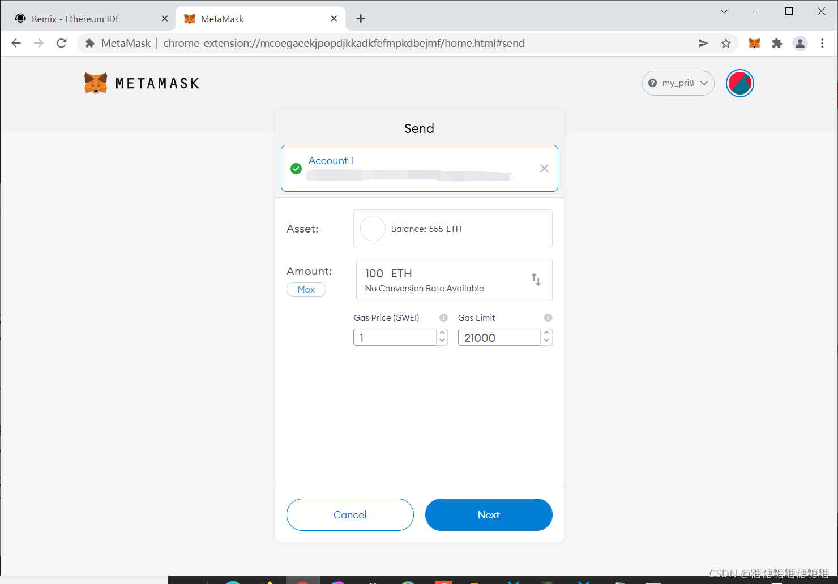Close the MetaMask browser tab

point(334,19)
